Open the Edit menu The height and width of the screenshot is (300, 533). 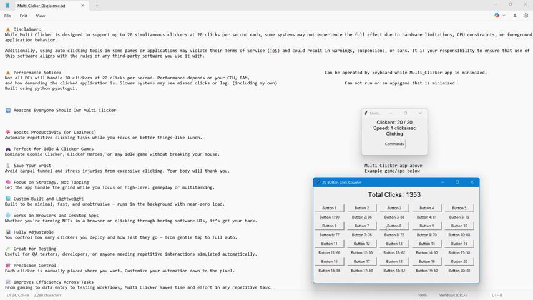pyautogui.click(x=23, y=16)
